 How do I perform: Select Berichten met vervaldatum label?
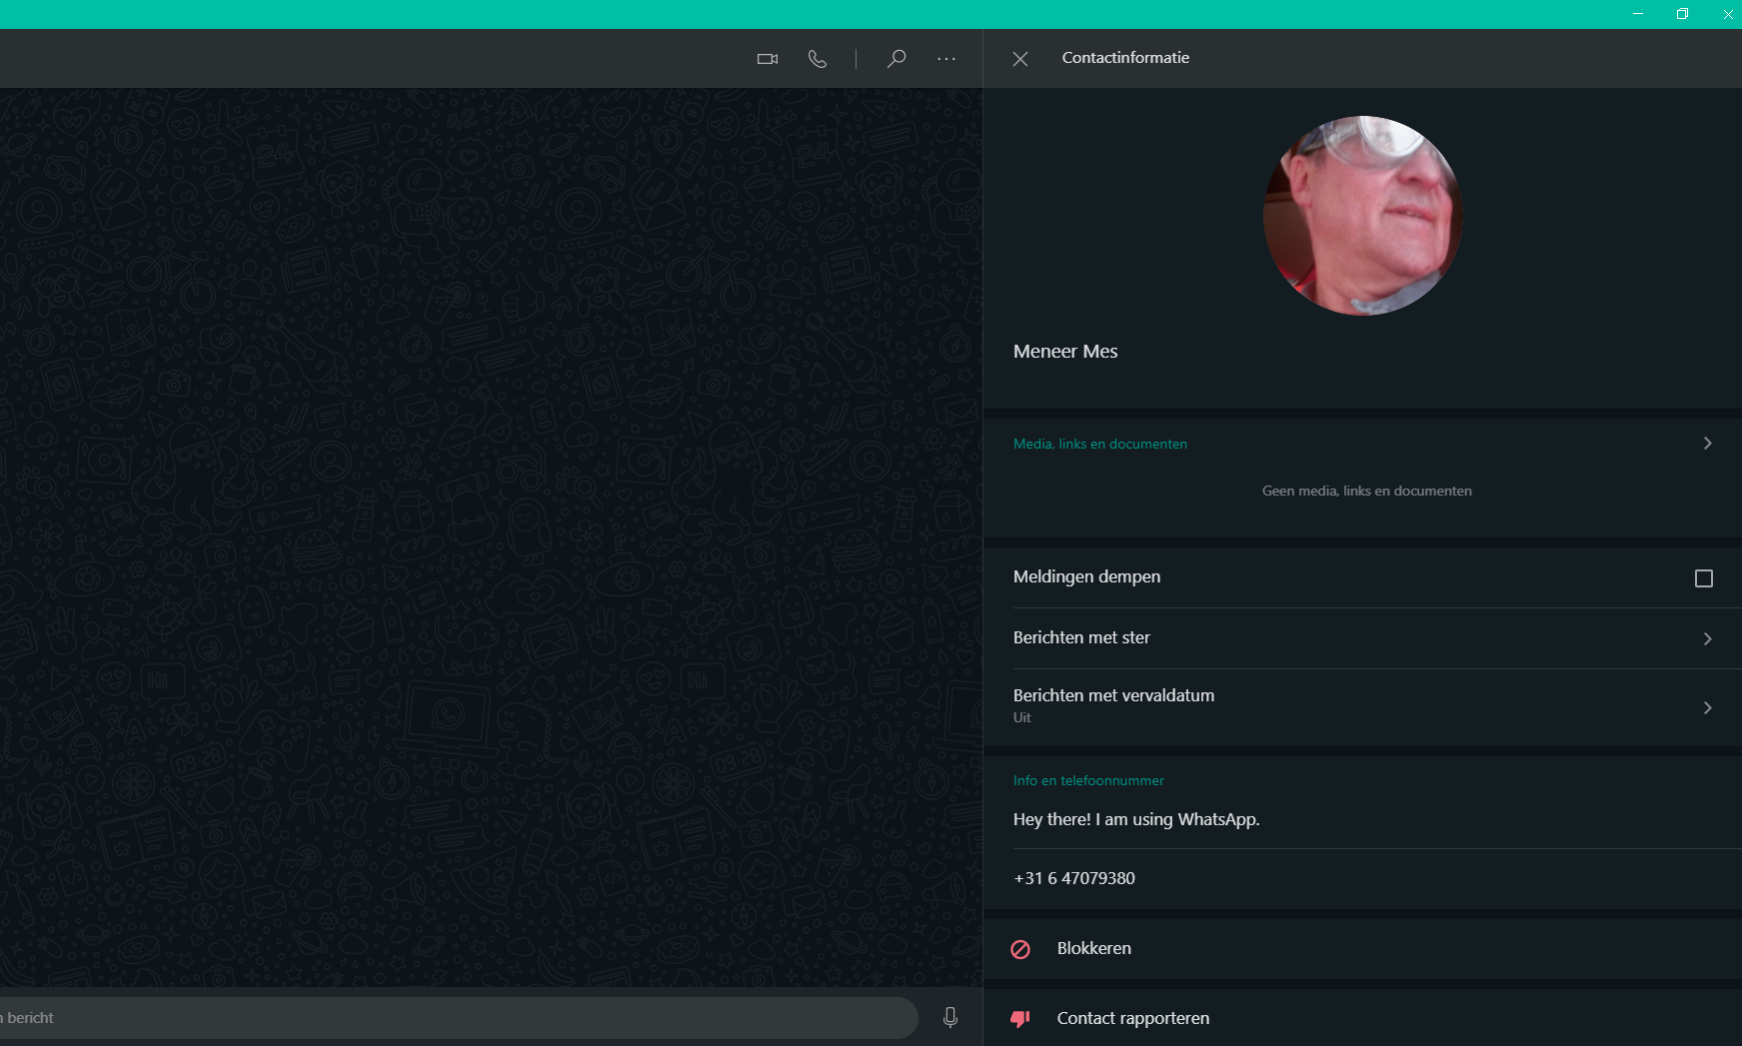click(1113, 695)
